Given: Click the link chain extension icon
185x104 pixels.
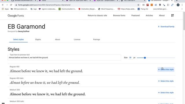Looking at the screenshot, I should click(172, 5).
